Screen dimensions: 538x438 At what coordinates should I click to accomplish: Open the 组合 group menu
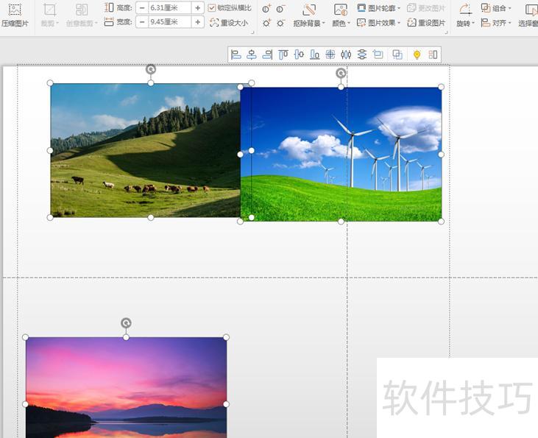point(497,8)
